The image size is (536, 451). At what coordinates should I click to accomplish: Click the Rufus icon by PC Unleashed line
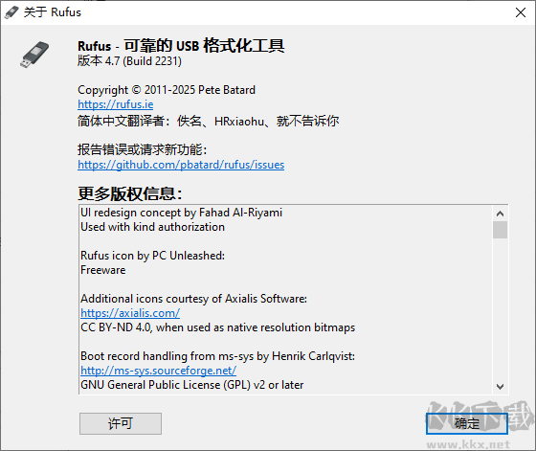coord(153,256)
